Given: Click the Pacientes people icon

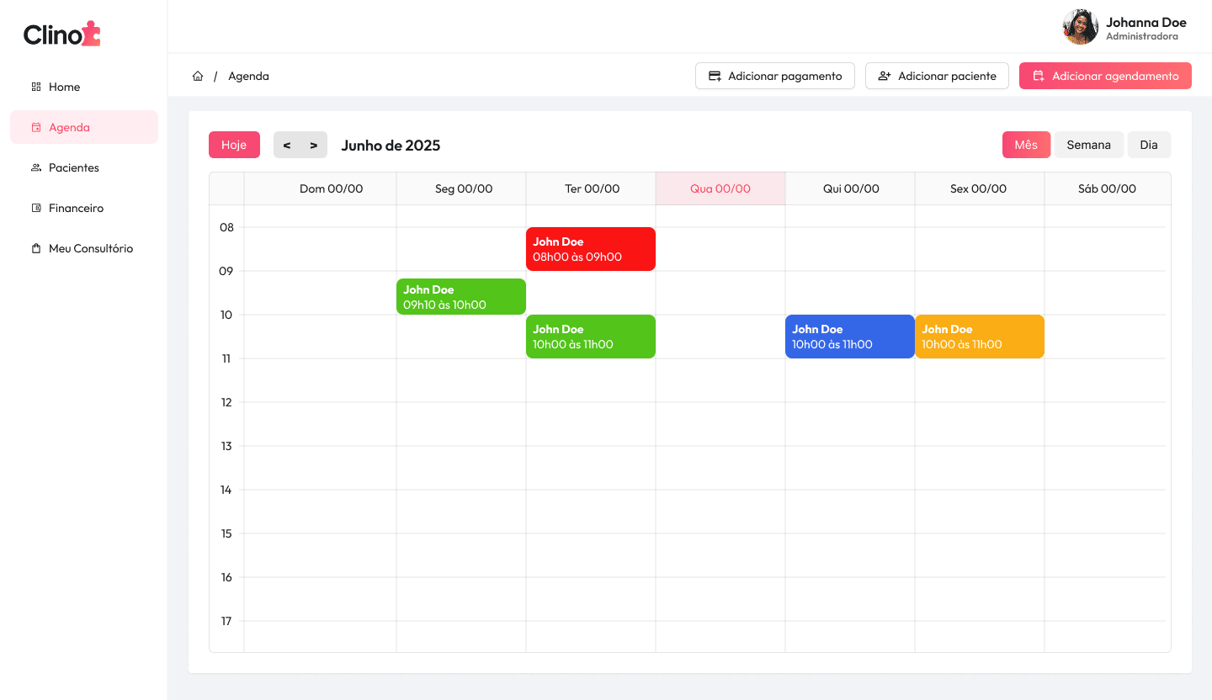Looking at the screenshot, I should tap(35, 167).
